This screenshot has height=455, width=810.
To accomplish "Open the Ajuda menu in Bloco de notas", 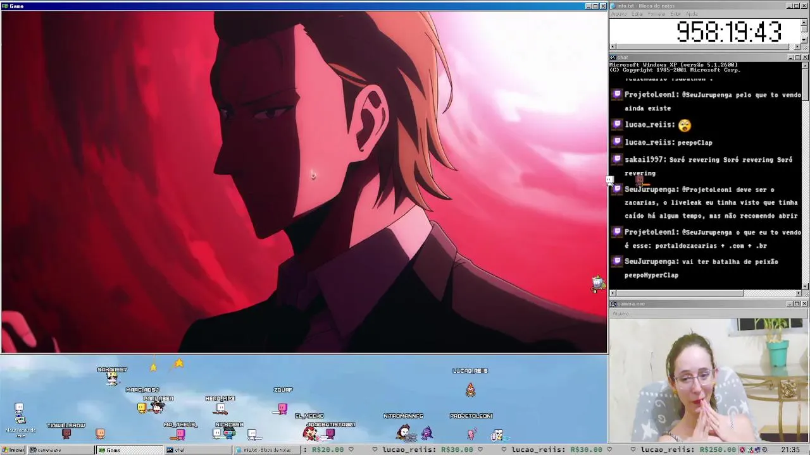I will click(692, 14).
